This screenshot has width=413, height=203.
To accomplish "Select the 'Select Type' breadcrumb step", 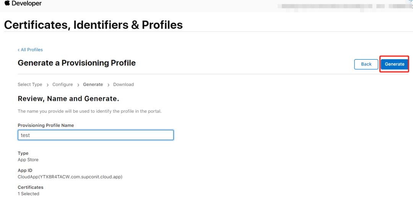I will pos(30,84).
